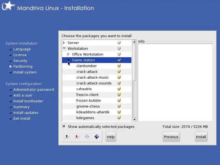Click the Add a user step
The image size is (220, 165).
click(23, 95)
